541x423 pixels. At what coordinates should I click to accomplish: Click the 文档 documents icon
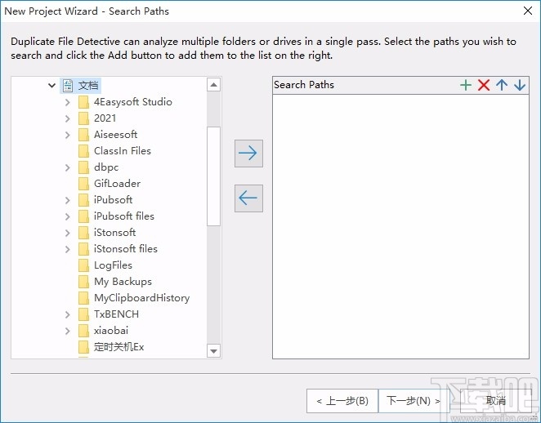coord(68,86)
